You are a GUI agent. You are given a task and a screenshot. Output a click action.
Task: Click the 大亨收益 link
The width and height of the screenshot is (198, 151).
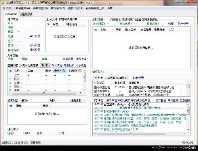[x=81, y=65]
